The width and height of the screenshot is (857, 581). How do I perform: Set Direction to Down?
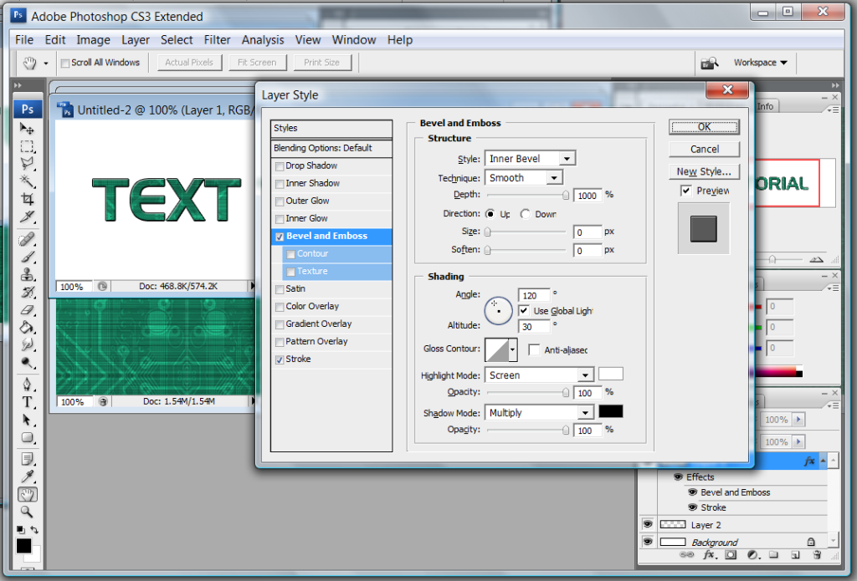coord(525,214)
